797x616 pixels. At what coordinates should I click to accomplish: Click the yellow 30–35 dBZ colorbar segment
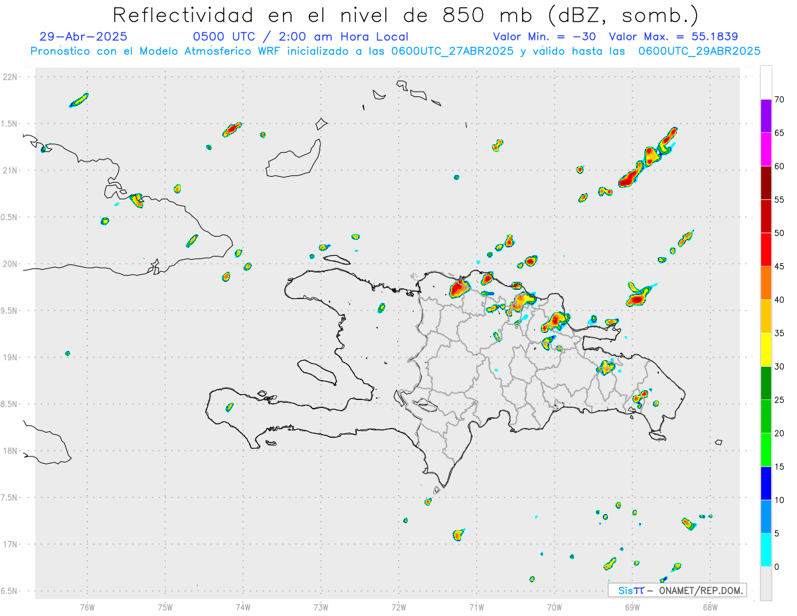point(766,350)
